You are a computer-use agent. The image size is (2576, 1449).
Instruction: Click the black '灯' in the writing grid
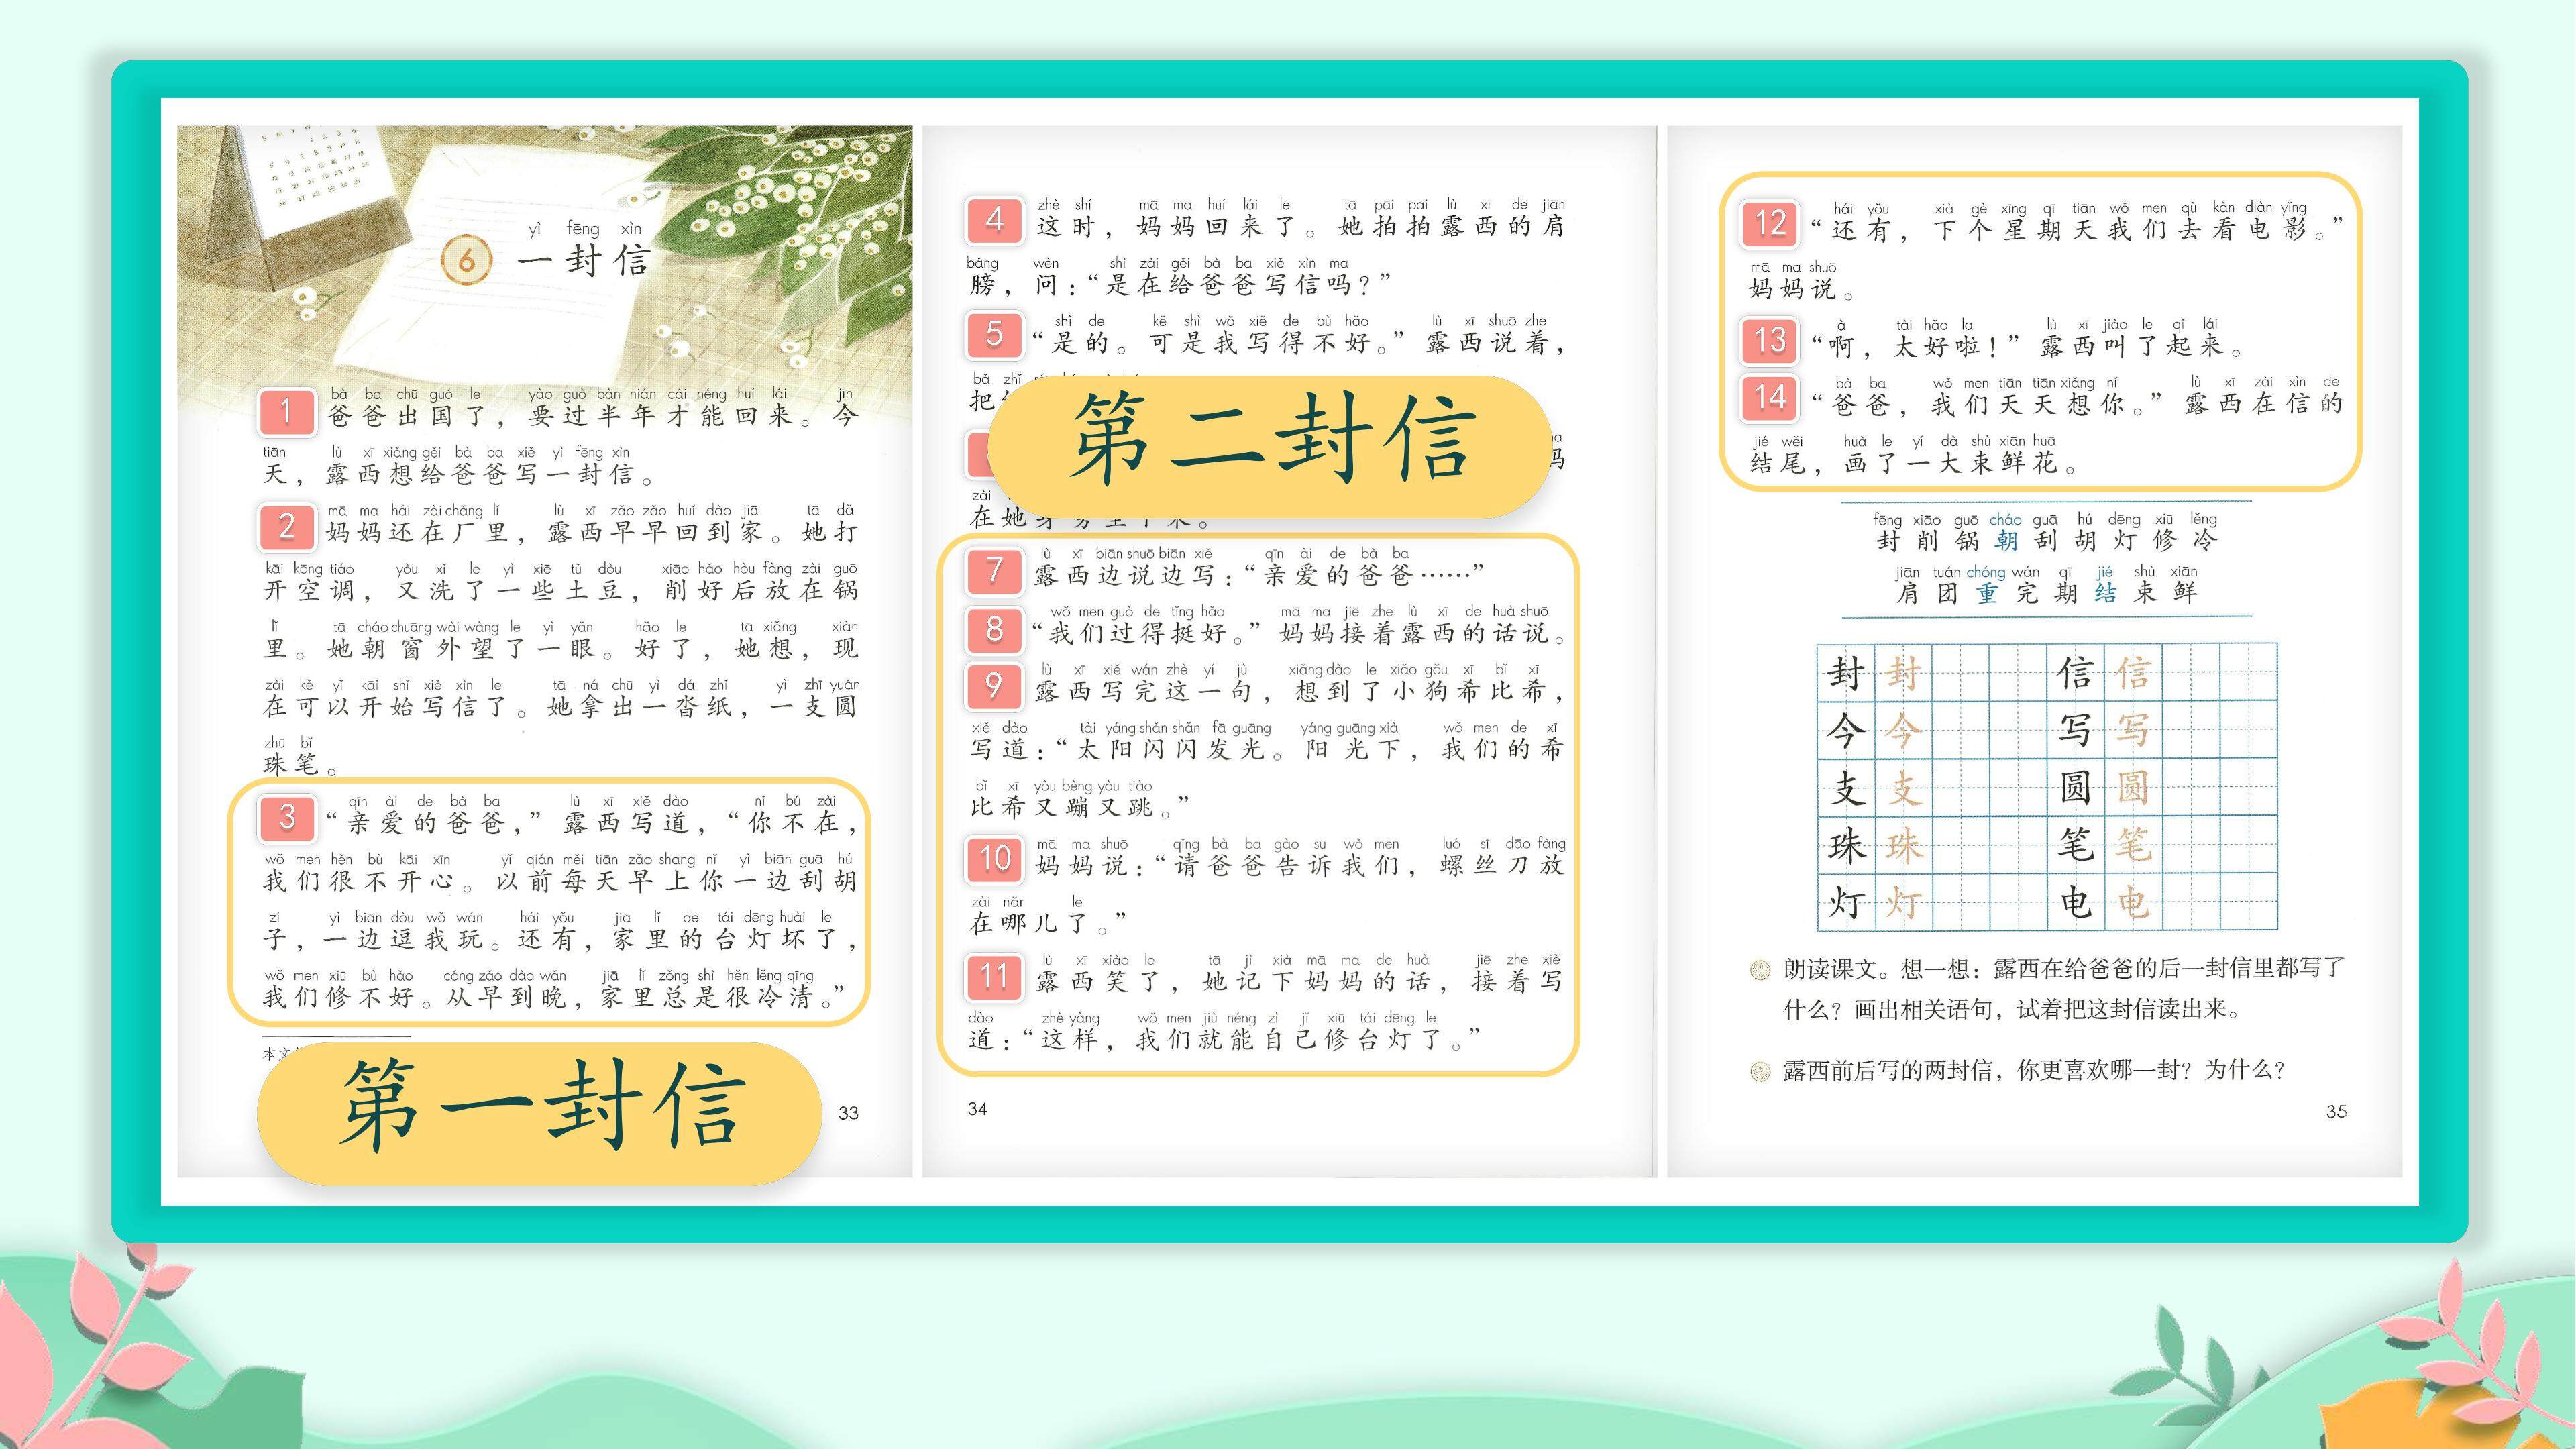(x=1846, y=903)
